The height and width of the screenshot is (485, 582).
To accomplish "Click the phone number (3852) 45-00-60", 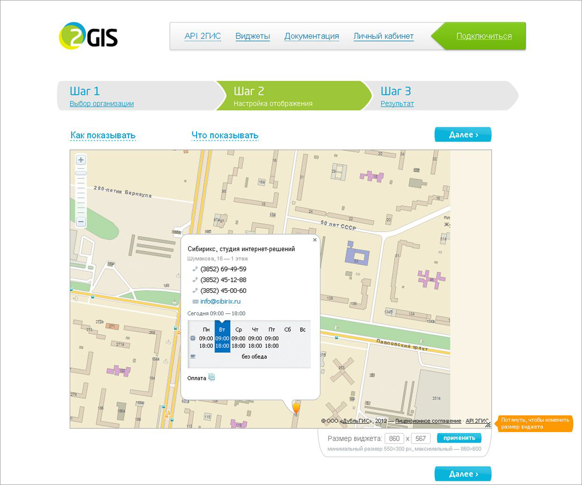I will [223, 290].
